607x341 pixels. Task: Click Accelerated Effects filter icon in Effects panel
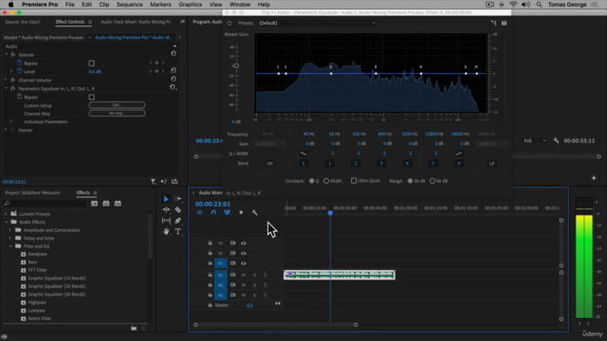point(94,204)
